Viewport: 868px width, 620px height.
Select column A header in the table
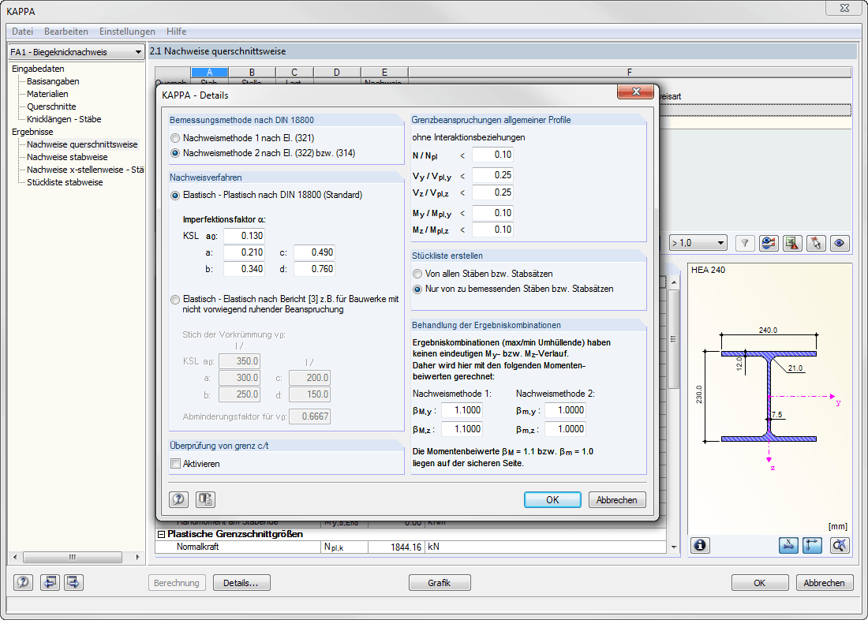pos(209,73)
